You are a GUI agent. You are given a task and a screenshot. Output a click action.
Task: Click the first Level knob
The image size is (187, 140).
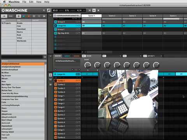point(88,65)
